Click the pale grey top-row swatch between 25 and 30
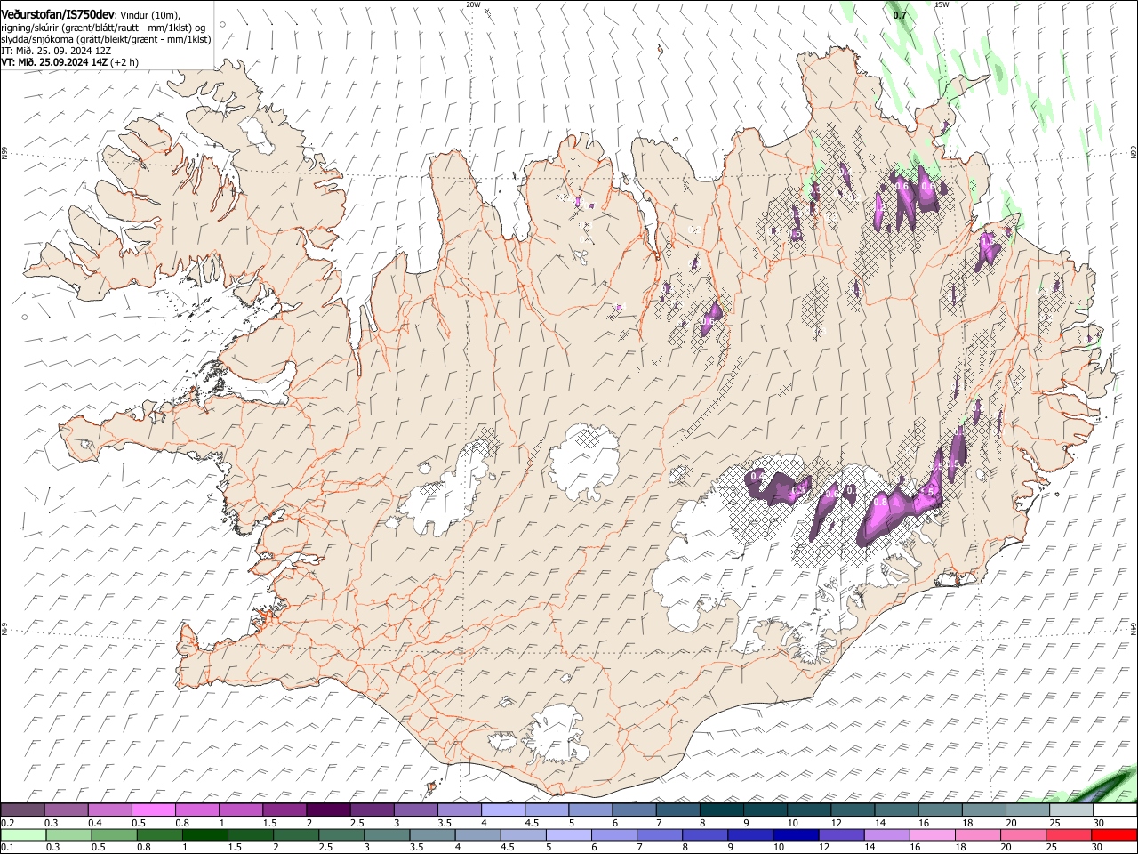Viewport: 1138px width, 854px height. [x=1070, y=810]
